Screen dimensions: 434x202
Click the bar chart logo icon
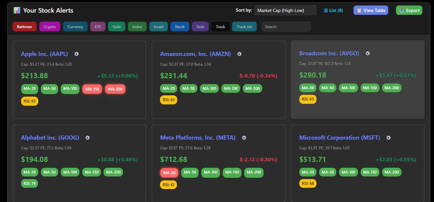pyautogui.click(x=17, y=10)
